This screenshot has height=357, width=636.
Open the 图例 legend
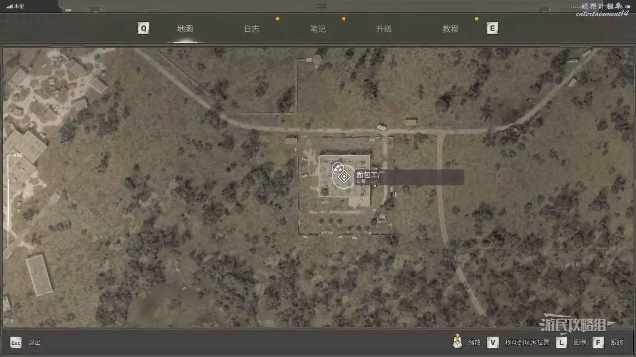point(580,342)
